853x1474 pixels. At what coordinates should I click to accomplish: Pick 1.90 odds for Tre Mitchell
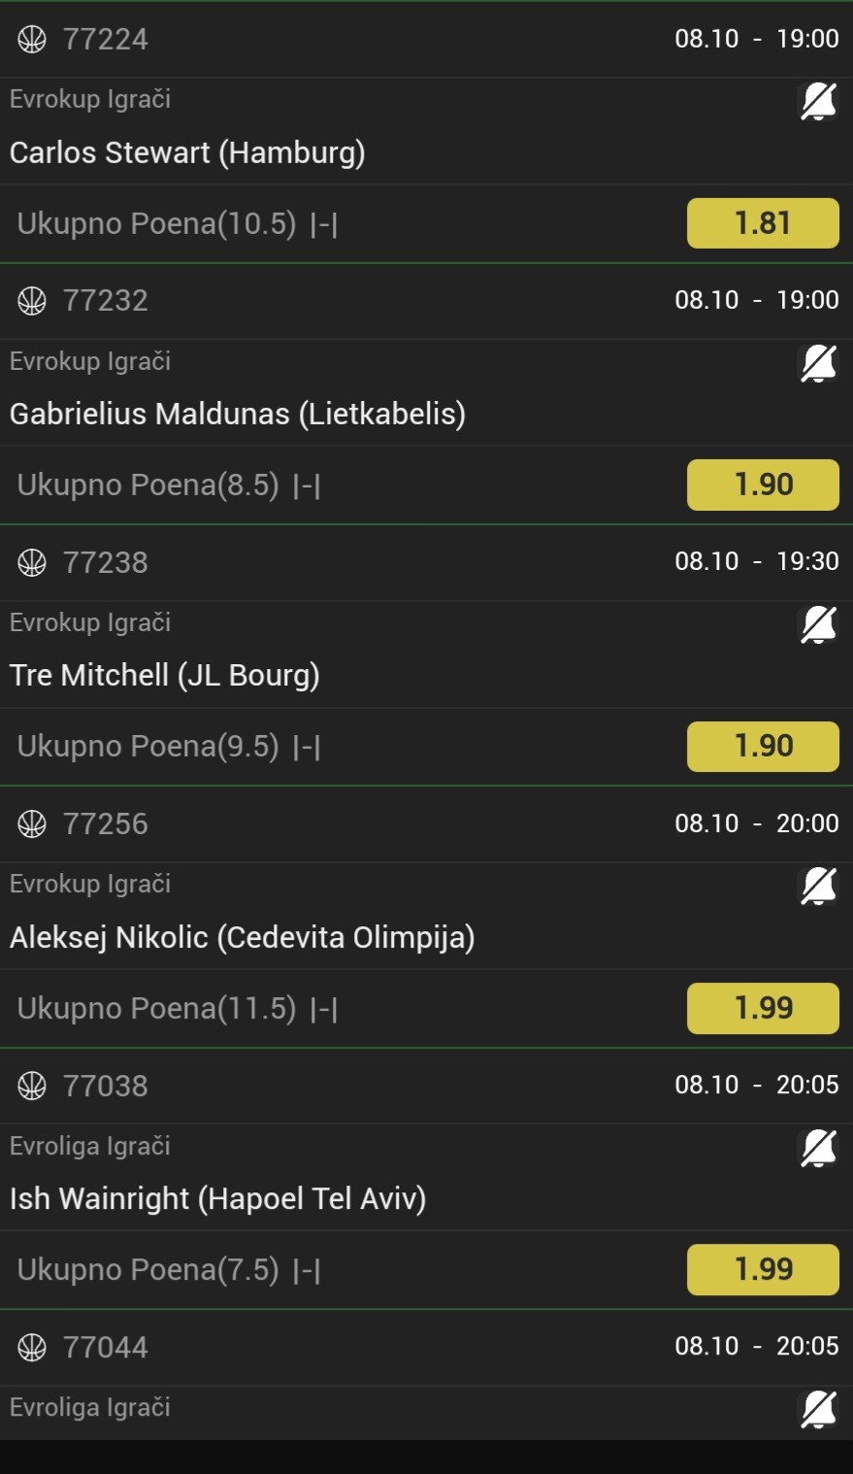(x=763, y=747)
